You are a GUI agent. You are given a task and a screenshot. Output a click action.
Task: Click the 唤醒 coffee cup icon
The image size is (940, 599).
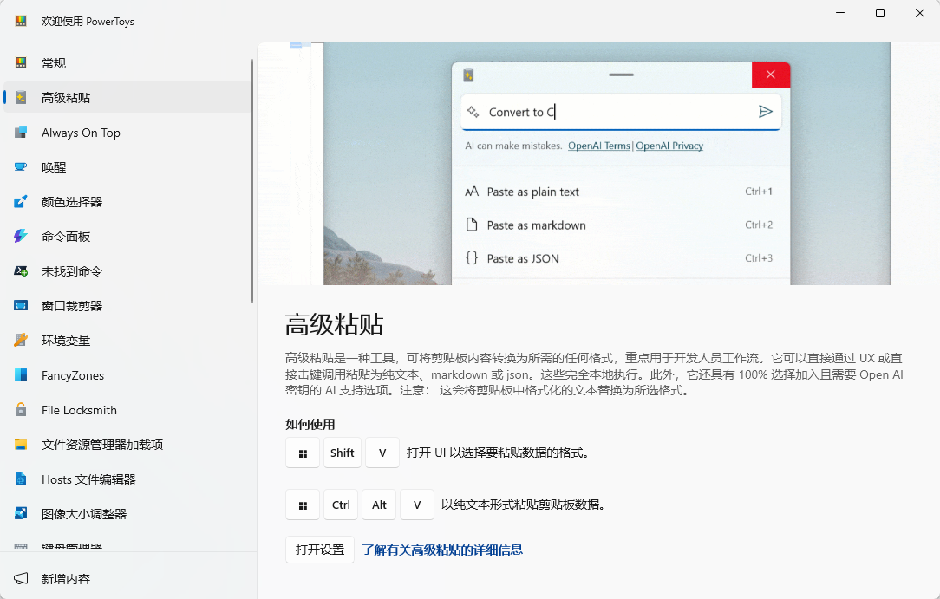click(x=21, y=166)
